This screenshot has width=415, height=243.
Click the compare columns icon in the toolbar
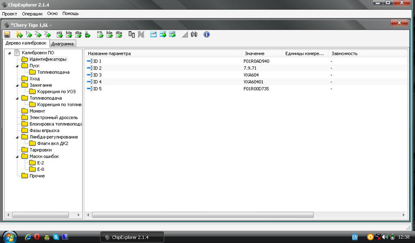click(x=132, y=35)
